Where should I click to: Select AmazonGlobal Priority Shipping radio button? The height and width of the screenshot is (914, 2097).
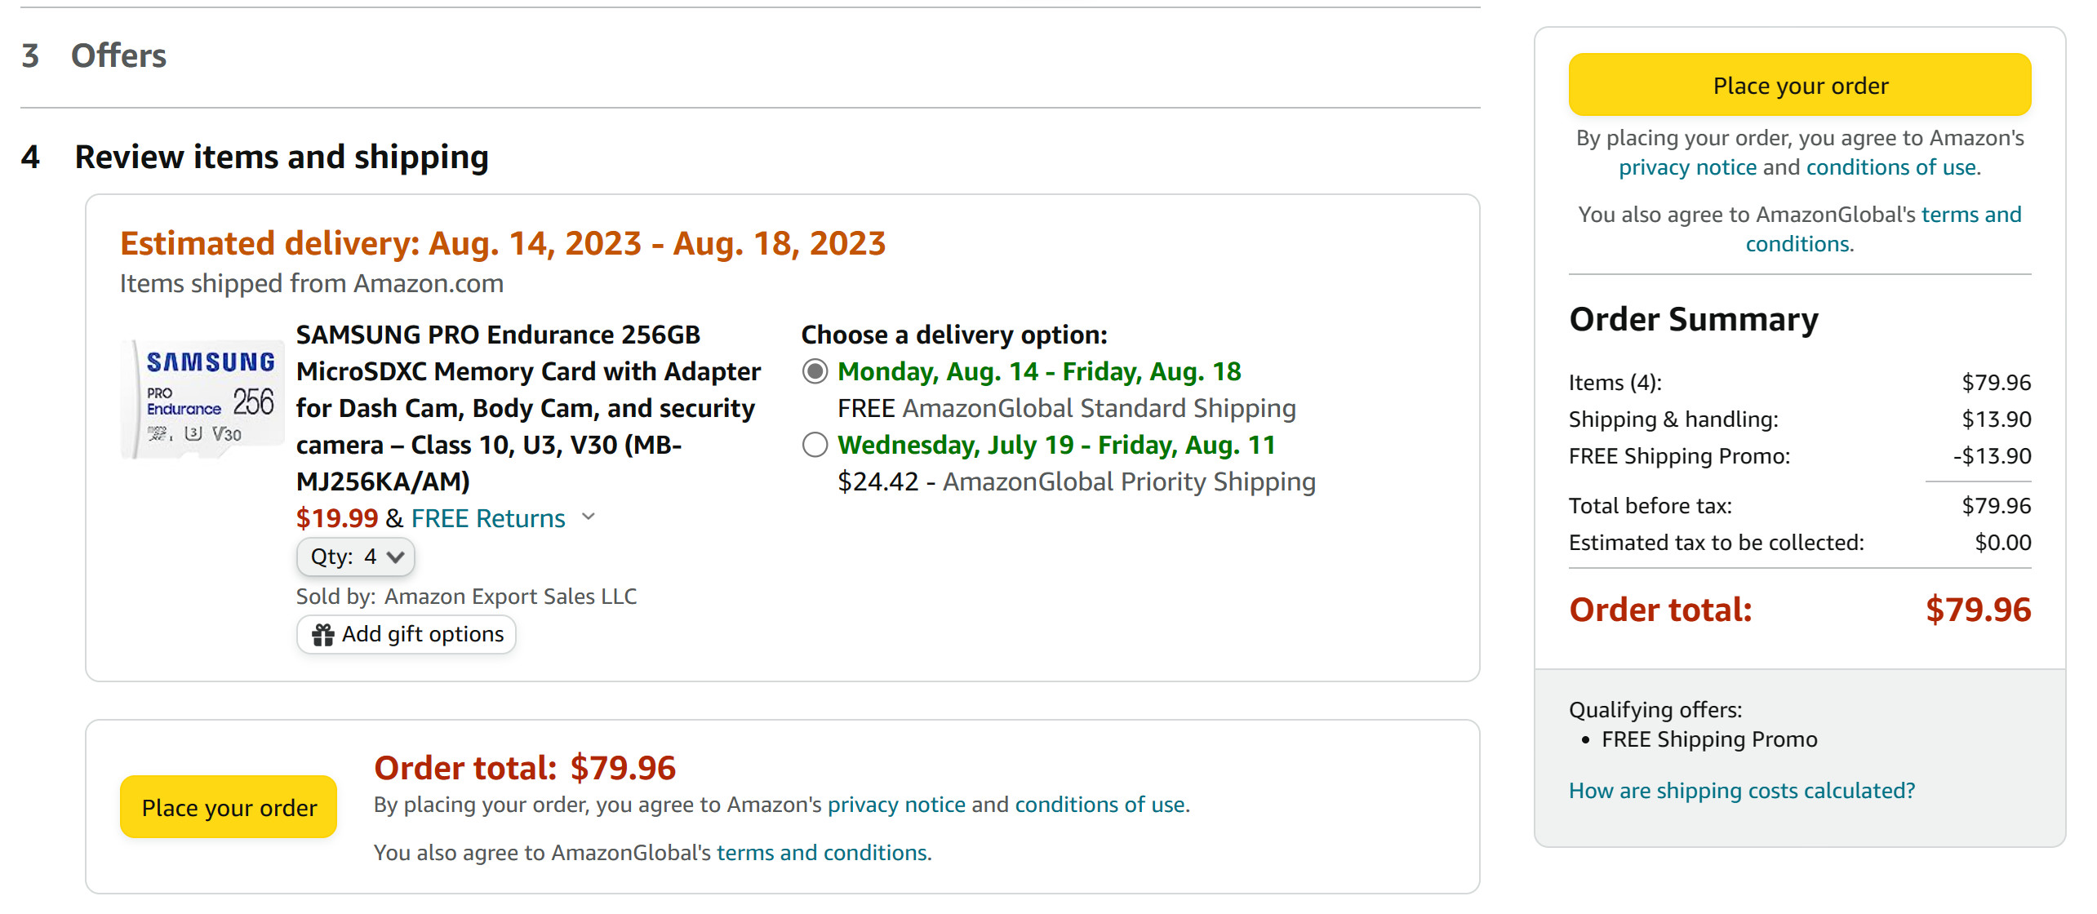[815, 446]
